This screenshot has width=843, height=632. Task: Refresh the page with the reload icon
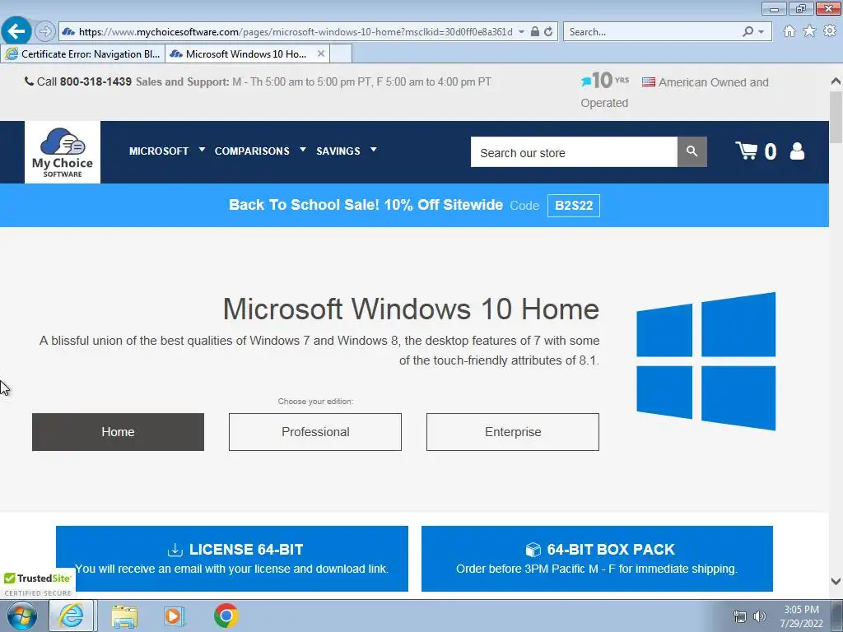click(548, 32)
